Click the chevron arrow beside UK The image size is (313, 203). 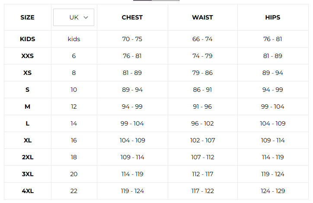[x=86, y=18]
